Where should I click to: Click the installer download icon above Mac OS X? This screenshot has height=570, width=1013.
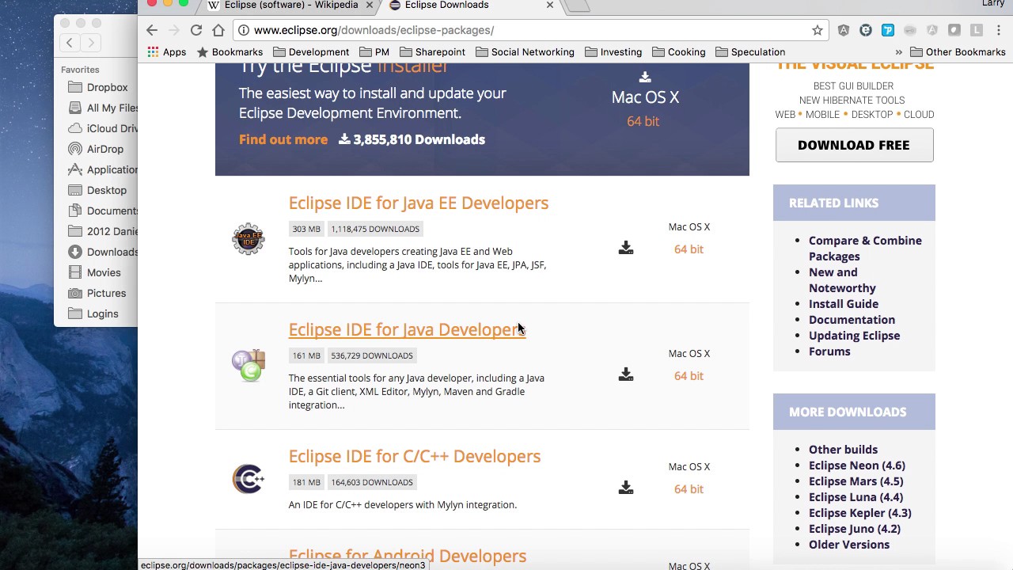point(645,77)
